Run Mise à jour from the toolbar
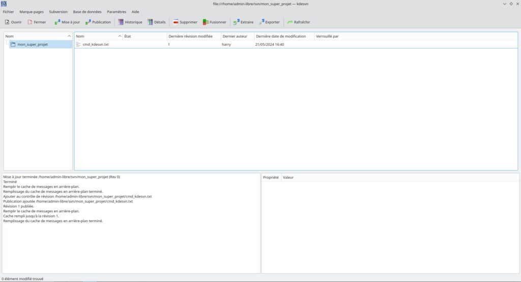This screenshot has height=282, width=521. tap(67, 22)
